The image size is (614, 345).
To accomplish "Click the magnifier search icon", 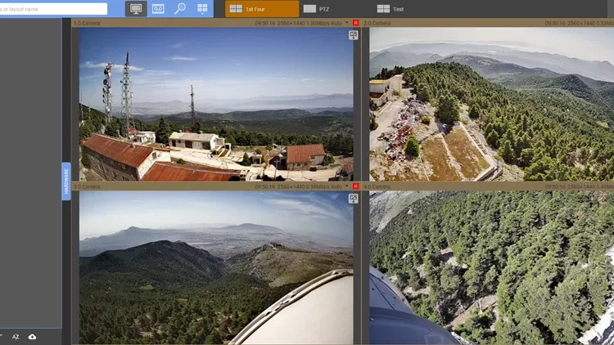I will 180,9.
